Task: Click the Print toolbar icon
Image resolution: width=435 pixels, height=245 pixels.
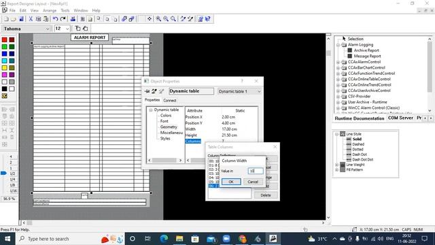Action: 73,19
